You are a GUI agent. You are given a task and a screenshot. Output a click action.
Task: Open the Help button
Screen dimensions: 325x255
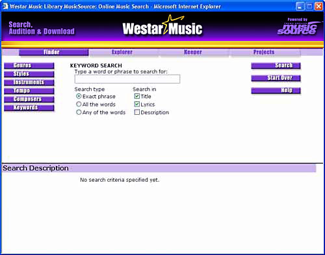tap(276, 91)
